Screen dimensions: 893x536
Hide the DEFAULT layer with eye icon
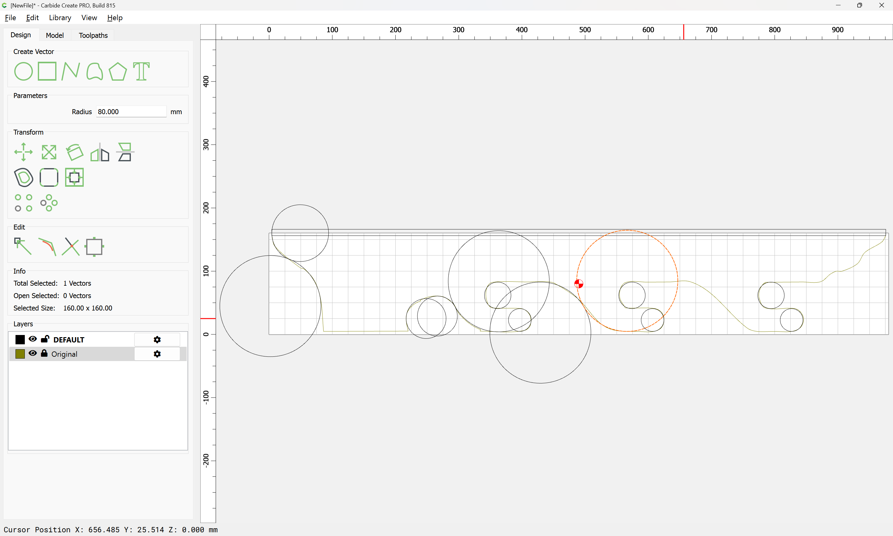pos(33,339)
